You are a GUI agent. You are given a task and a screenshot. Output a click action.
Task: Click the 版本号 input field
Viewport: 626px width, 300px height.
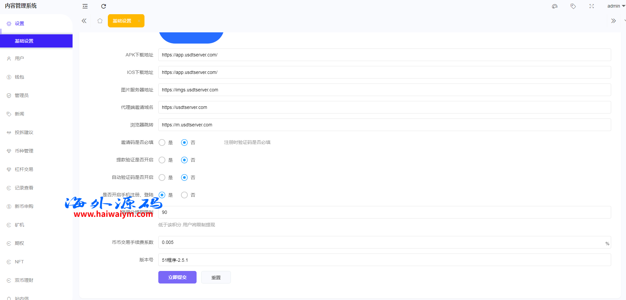384,260
